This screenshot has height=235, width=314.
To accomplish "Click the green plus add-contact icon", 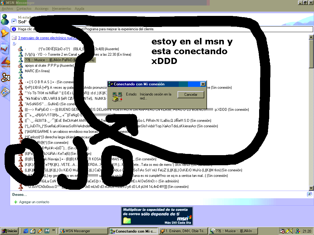I will [x=15, y=202].
